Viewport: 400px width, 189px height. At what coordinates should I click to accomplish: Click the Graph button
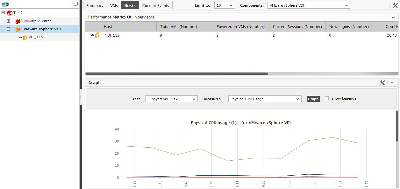pos(313,99)
